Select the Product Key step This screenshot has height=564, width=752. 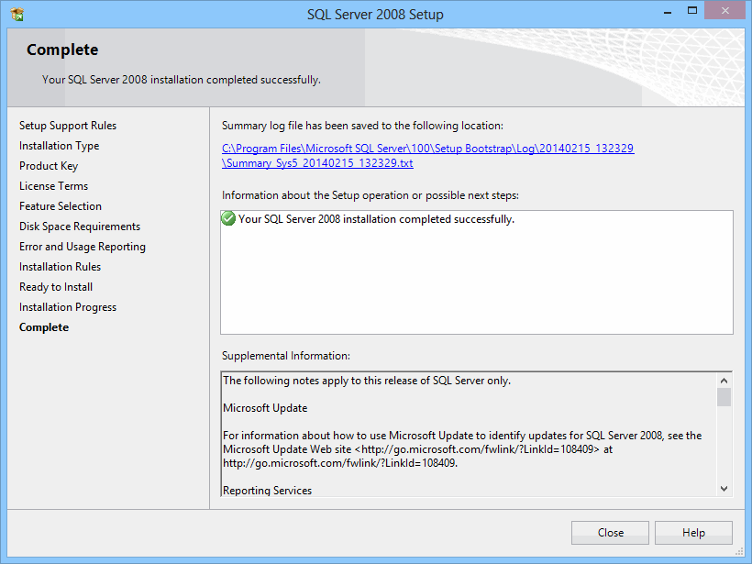[49, 165]
